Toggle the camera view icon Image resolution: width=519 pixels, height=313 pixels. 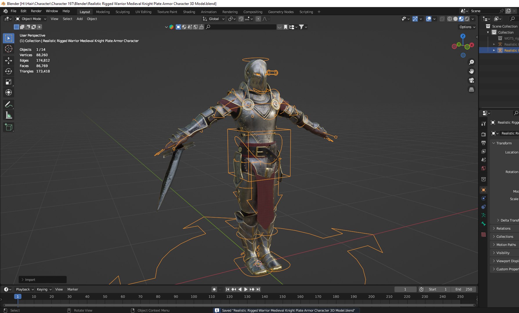tap(471, 80)
